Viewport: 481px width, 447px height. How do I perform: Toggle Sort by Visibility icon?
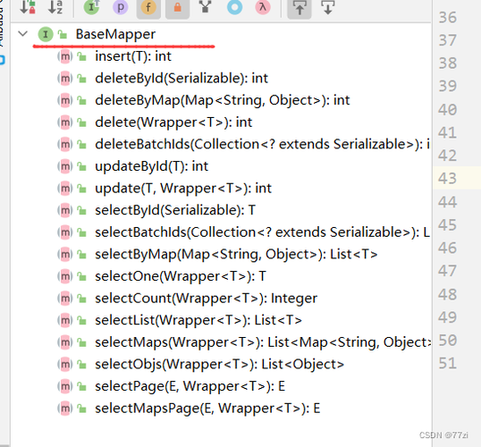pos(28,7)
